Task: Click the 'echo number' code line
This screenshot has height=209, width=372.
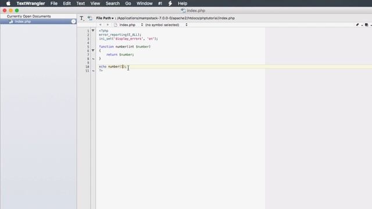Action: [113, 67]
